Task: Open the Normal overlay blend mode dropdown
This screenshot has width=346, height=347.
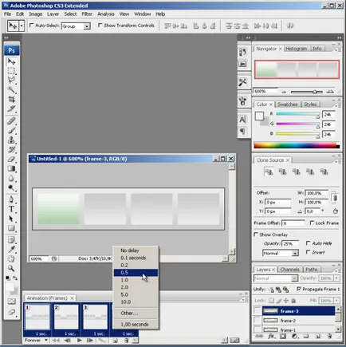Action: point(281,253)
